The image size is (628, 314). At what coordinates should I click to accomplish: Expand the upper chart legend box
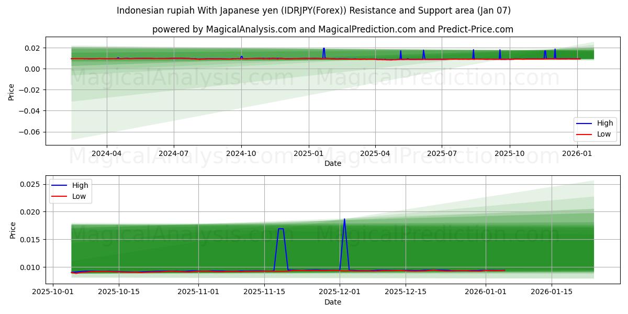click(x=594, y=128)
